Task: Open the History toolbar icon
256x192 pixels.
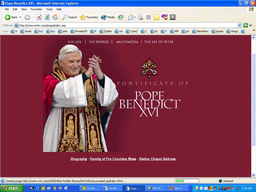Action: (x=121, y=17)
